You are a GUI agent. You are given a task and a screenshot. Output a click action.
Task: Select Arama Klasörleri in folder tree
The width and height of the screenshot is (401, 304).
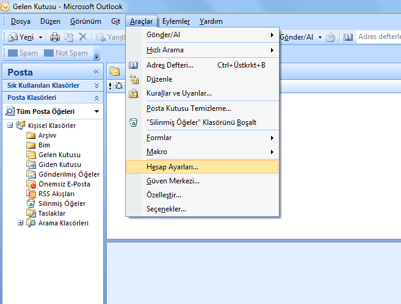pyautogui.click(x=57, y=223)
